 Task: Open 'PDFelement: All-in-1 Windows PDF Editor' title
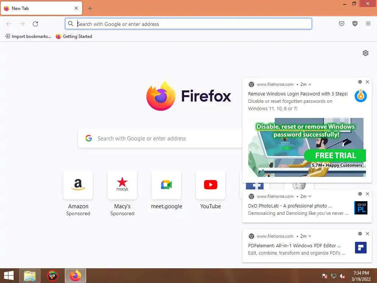[294, 245]
